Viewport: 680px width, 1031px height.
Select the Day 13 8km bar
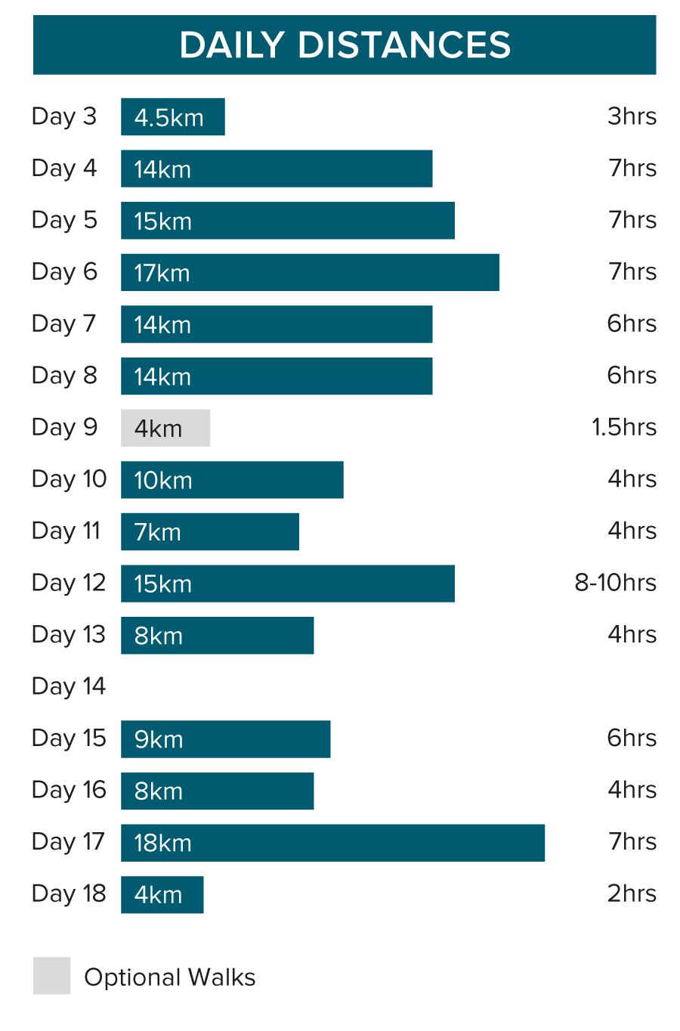(218, 636)
